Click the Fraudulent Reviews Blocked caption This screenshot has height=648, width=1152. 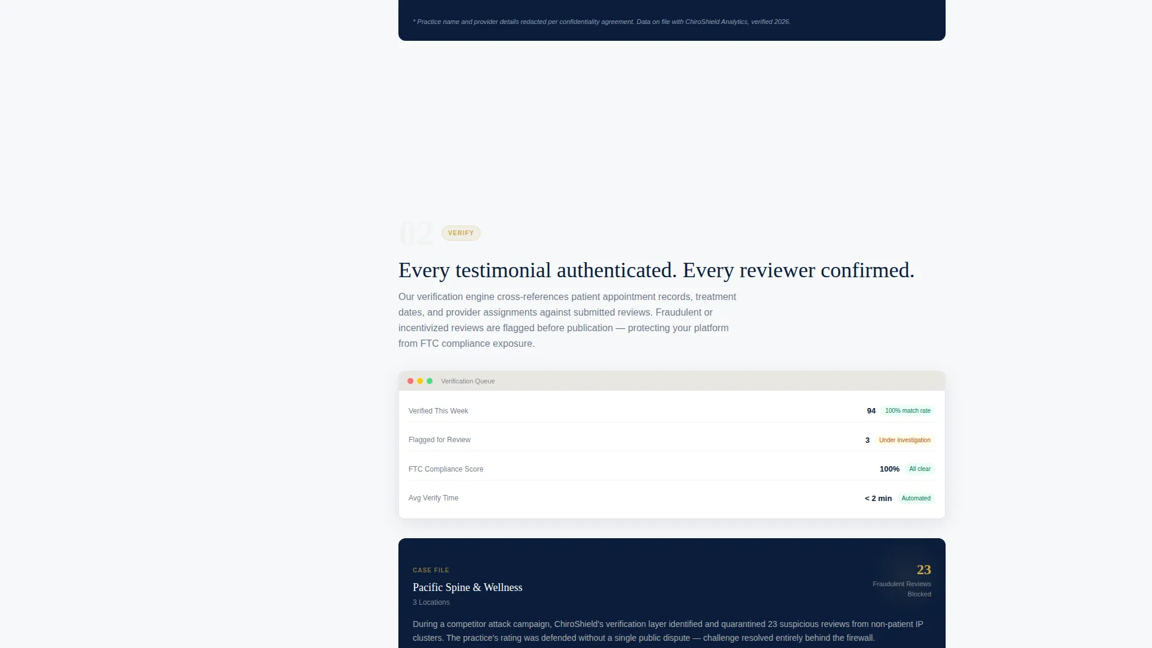(x=902, y=589)
